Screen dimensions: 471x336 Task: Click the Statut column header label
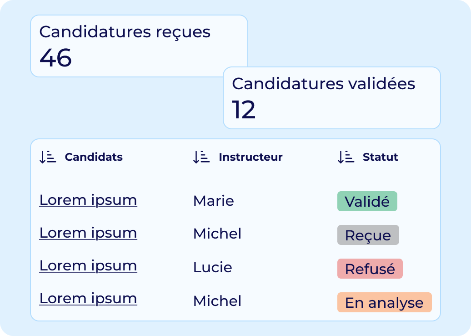pos(380,157)
